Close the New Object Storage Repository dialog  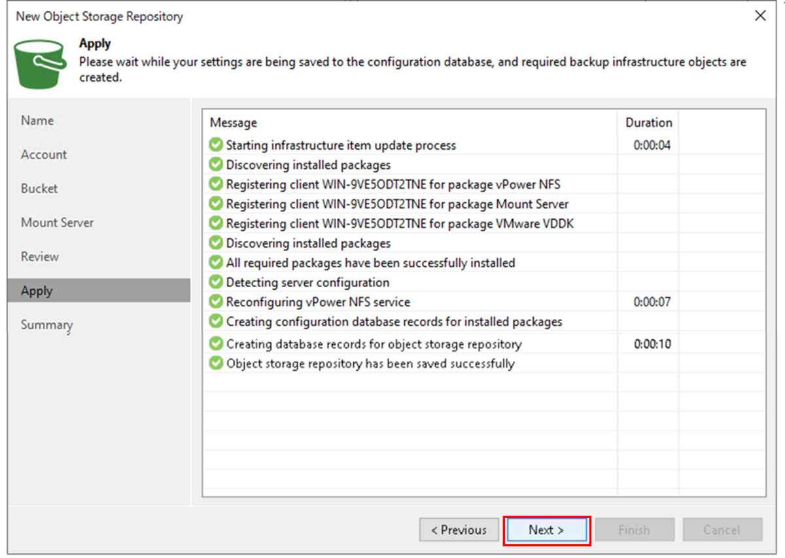tap(760, 16)
